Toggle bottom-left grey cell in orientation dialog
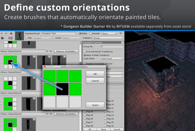Screen dimensions: 195x131 tap(49, 102)
